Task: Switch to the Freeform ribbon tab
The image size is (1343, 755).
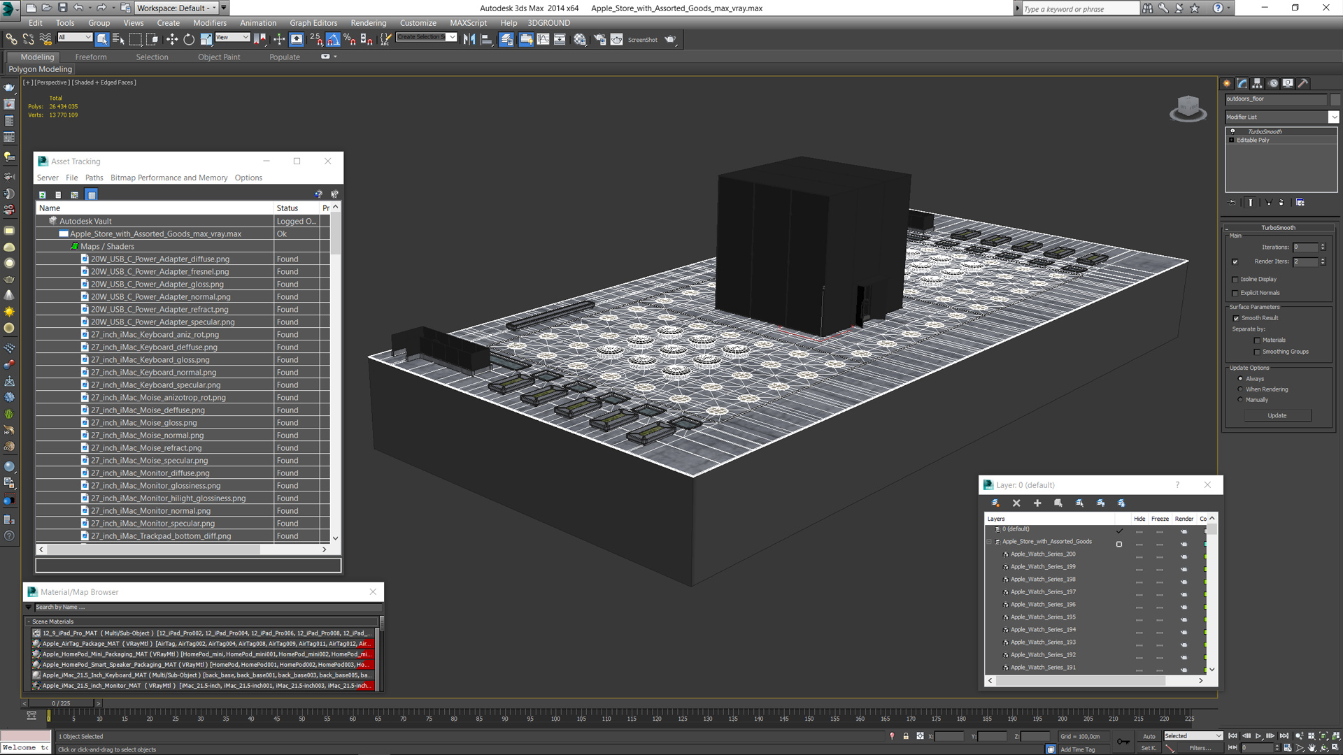Action: point(91,57)
